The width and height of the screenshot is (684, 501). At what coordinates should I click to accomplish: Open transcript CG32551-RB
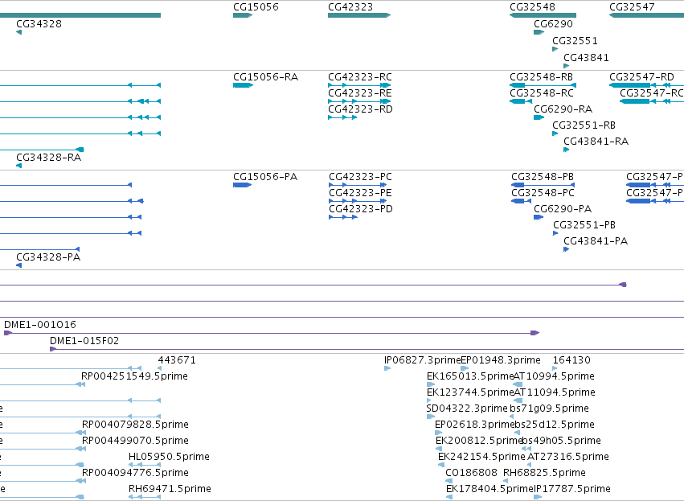point(584,125)
